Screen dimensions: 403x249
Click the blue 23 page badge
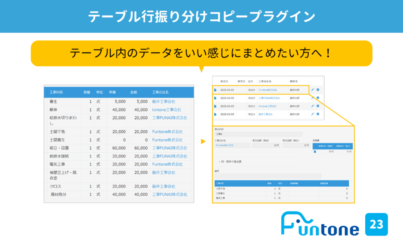[377, 225]
